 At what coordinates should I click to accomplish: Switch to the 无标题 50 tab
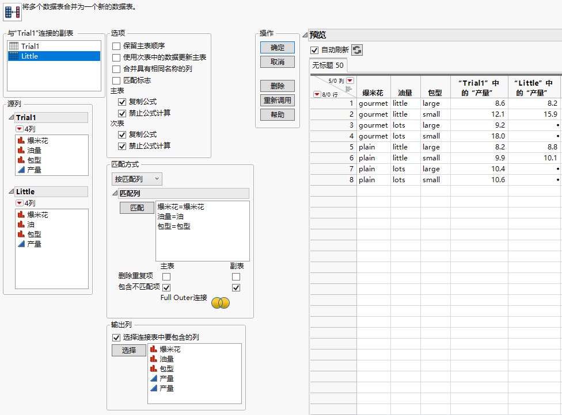coord(328,66)
